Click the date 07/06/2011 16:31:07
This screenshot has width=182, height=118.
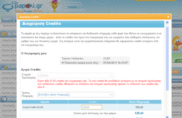115,63
